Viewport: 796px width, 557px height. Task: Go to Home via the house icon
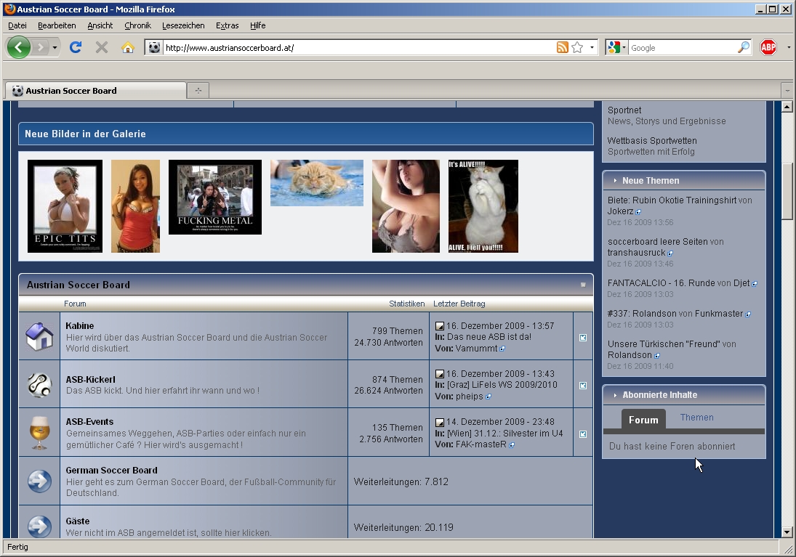click(127, 48)
